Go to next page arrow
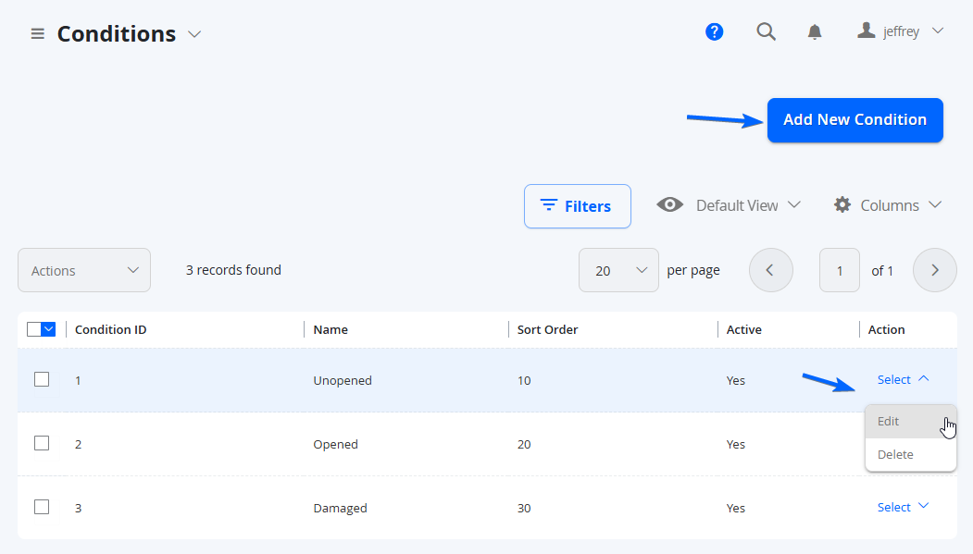The image size is (973, 554). 934,270
